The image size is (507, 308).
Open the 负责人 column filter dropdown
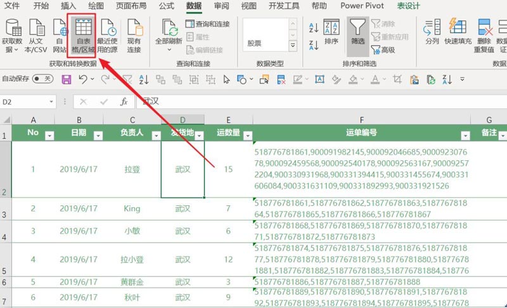click(156, 136)
